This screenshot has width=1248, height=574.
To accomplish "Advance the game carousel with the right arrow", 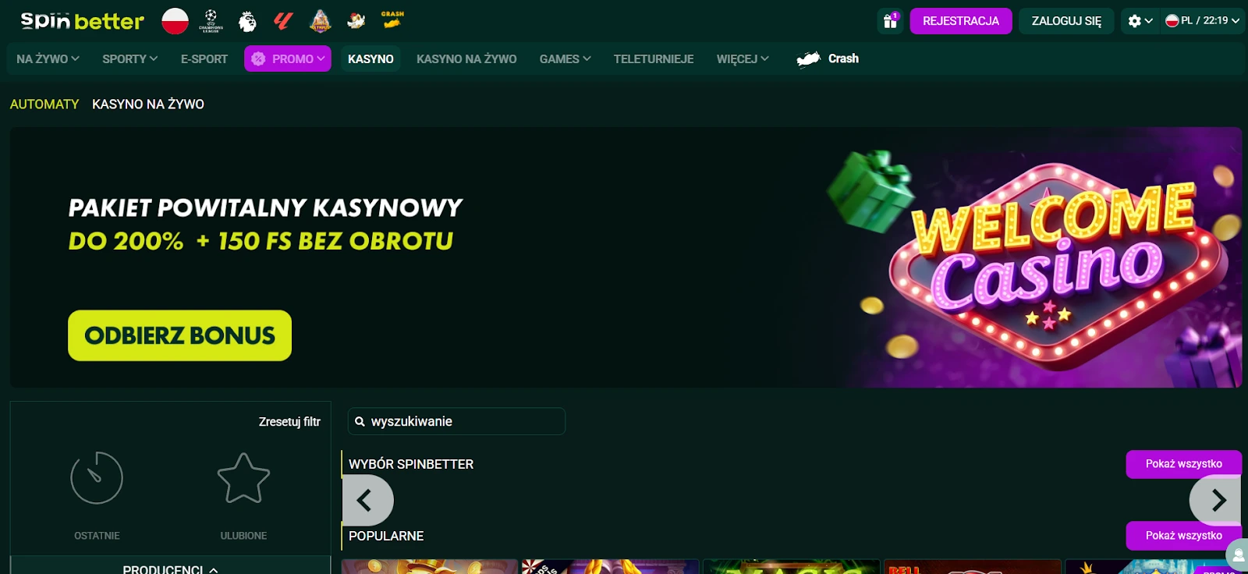I will coord(1215,500).
